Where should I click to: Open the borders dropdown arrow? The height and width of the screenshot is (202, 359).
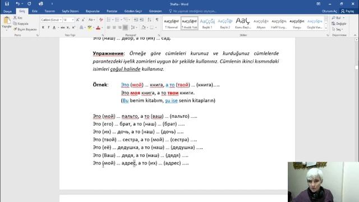click(x=156, y=27)
